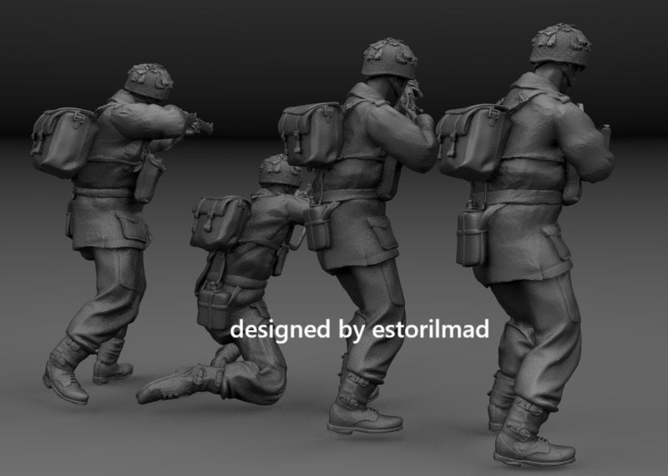
Task: Select the kneeling soldier's canteen
Action: pyautogui.click(x=214, y=305)
